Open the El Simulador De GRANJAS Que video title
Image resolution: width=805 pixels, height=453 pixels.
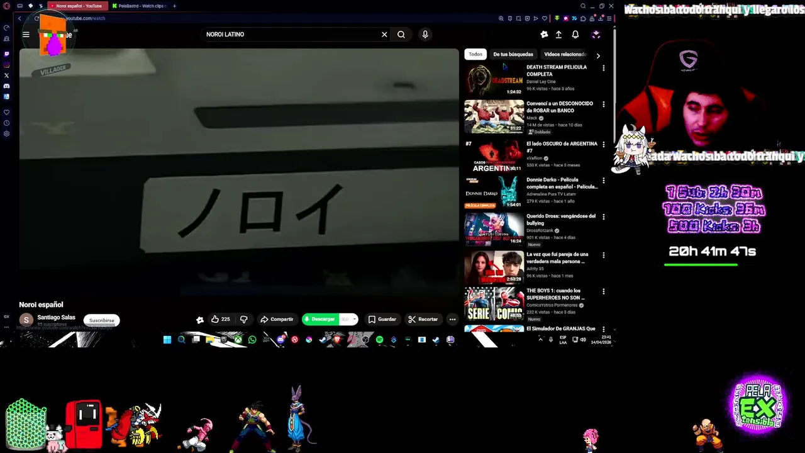click(561, 328)
